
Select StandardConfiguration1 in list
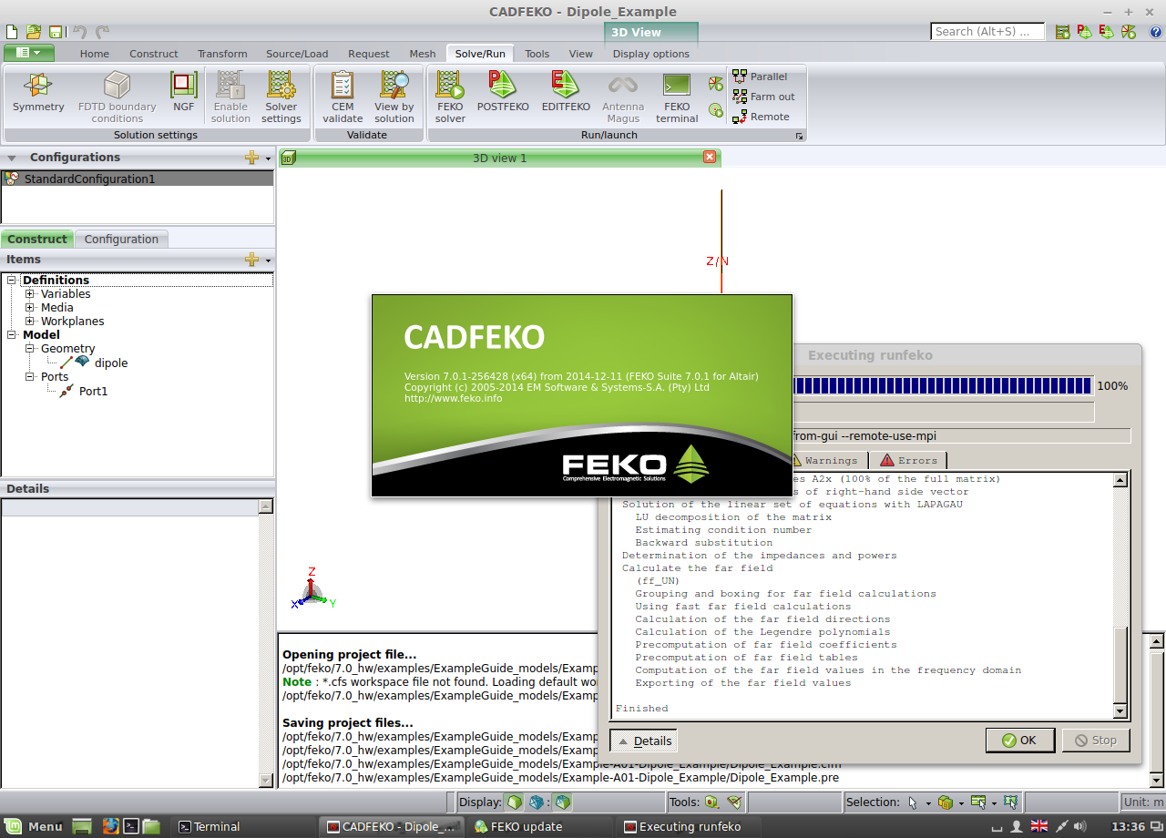(x=137, y=179)
